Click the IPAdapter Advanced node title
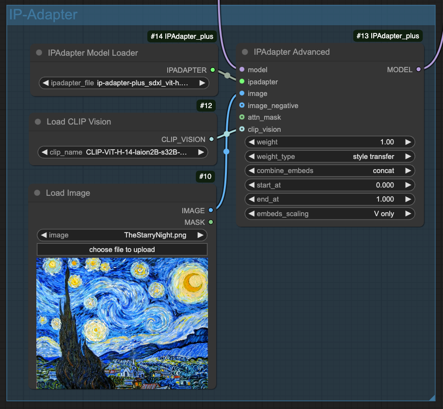Screen dimensions: 443x409 pos(292,52)
